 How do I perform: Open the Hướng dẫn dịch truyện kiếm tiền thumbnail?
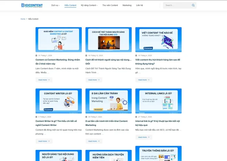[x=109, y=155]
